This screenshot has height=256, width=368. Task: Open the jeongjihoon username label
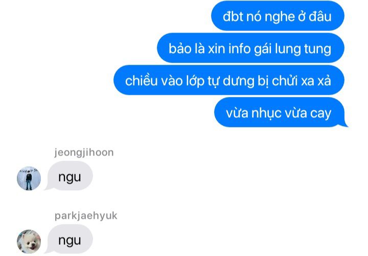point(84,152)
